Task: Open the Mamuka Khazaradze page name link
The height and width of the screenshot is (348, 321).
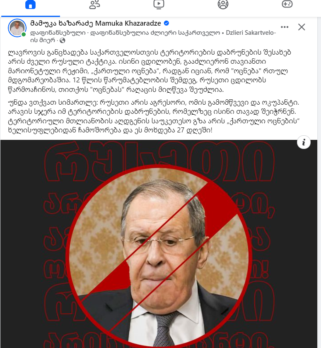Action: click(96, 23)
